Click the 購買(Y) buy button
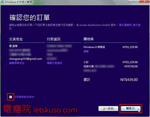150x117 pixels. tap(130, 109)
